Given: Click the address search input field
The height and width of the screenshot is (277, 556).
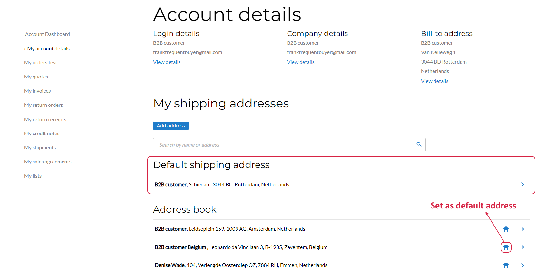Looking at the screenshot, I should pyautogui.click(x=284, y=144).
